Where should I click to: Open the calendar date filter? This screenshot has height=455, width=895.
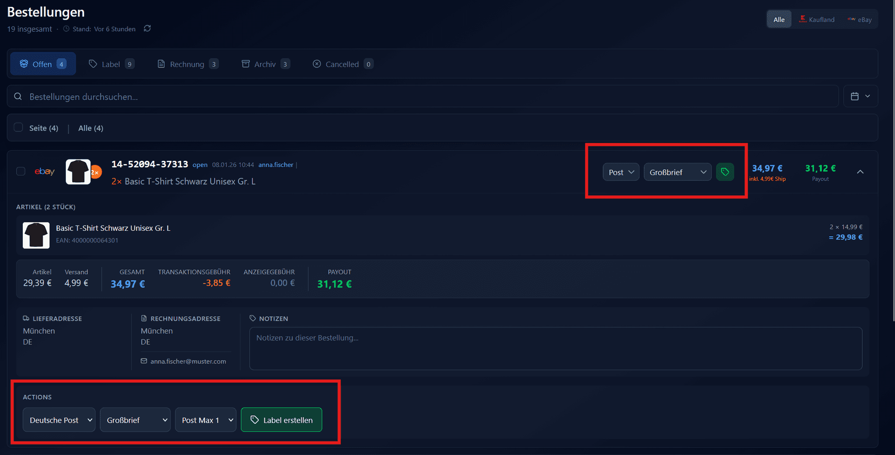(x=860, y=96)
